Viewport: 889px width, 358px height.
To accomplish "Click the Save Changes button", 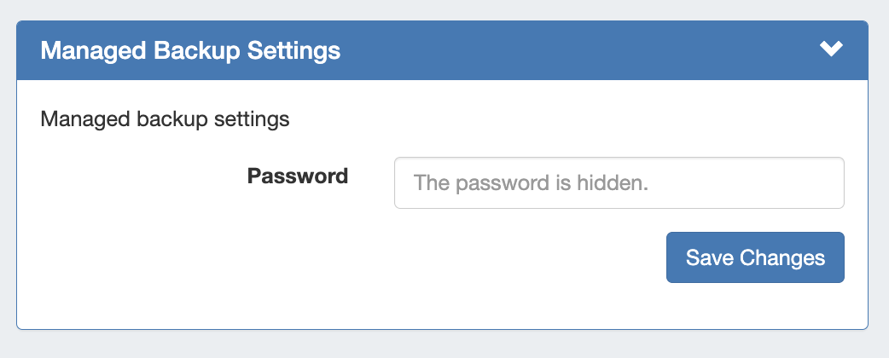I will (x=755, y=257).
